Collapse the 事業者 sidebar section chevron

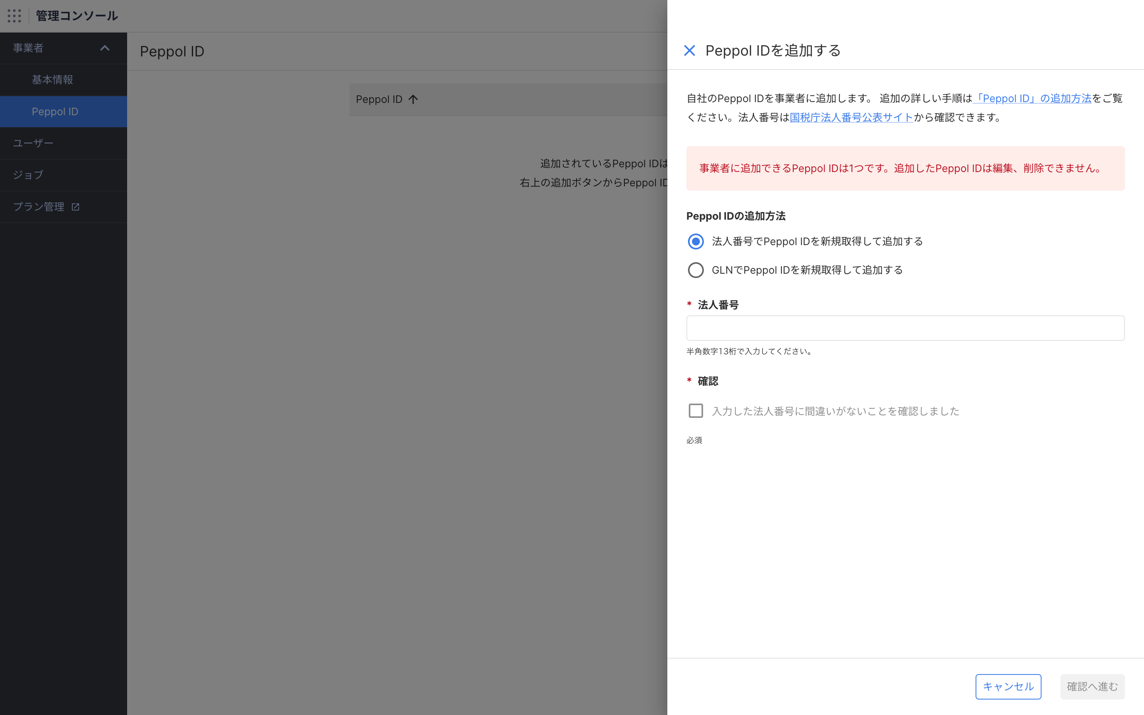point(105,48)
